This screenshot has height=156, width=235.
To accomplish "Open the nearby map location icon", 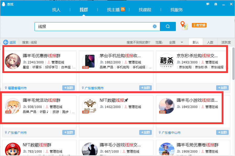I will [184, 25].
